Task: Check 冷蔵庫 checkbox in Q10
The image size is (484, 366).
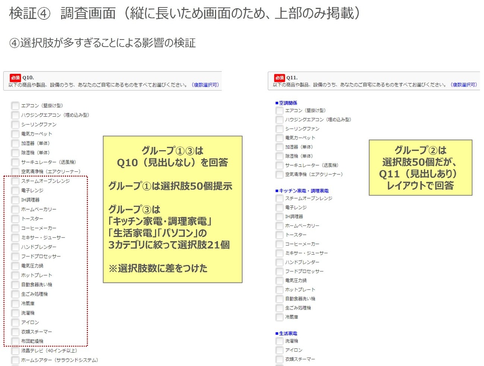Action: 15,303
